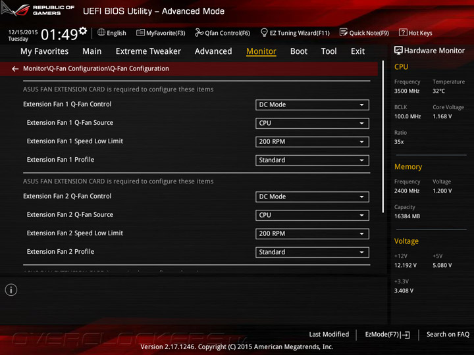Go to the Advanced tab

(x=213, y=51)
